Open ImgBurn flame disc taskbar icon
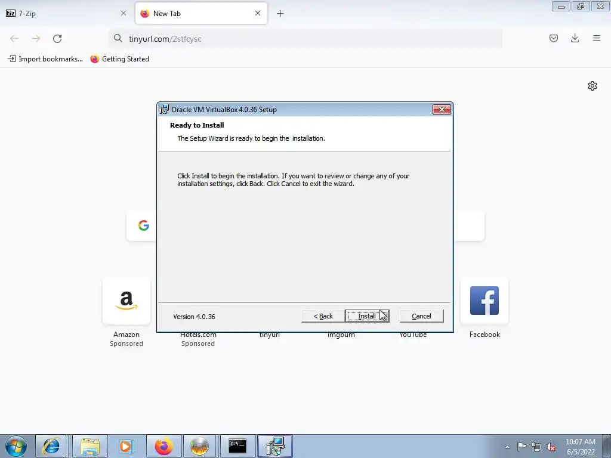The height and width of the screenshot is (458, 611). coord(199,446)
